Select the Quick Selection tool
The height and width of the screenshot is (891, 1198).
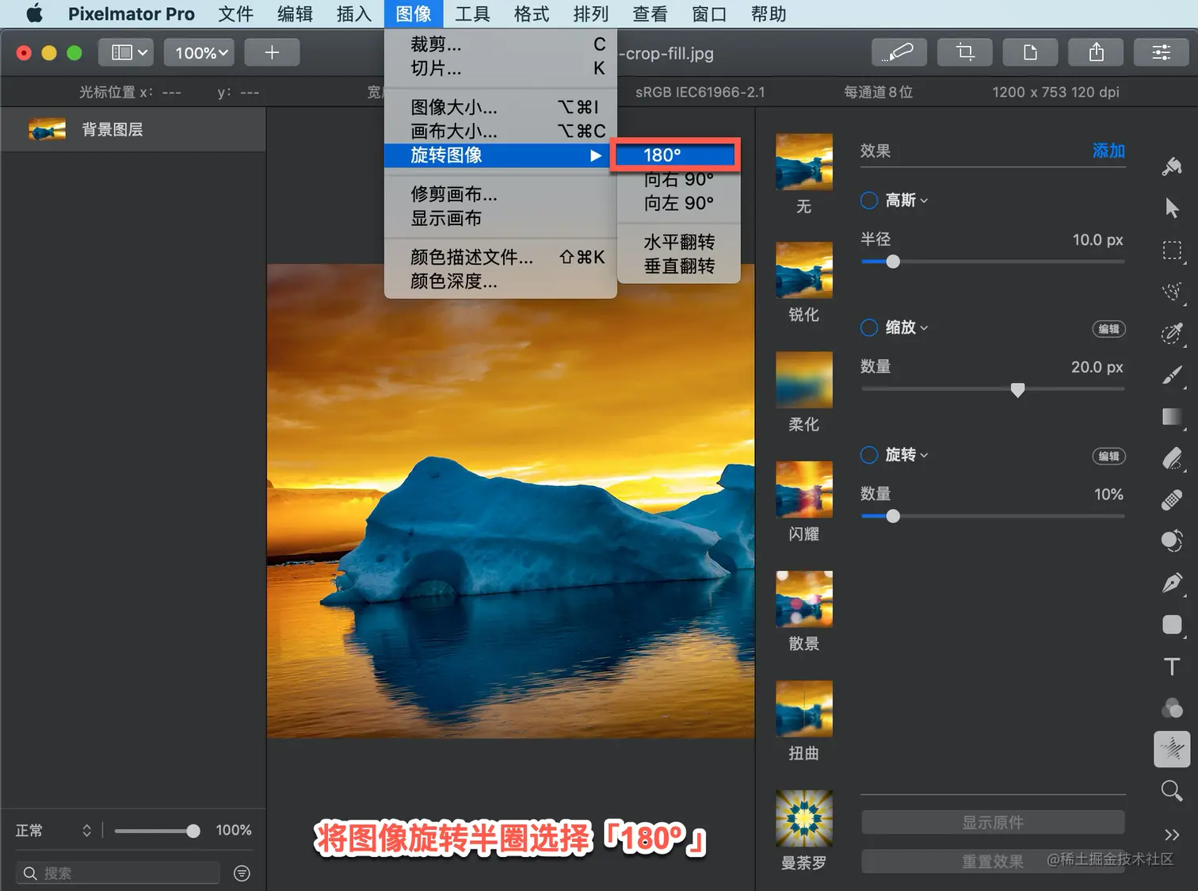pyautogui.click(x=1172, y=292)
